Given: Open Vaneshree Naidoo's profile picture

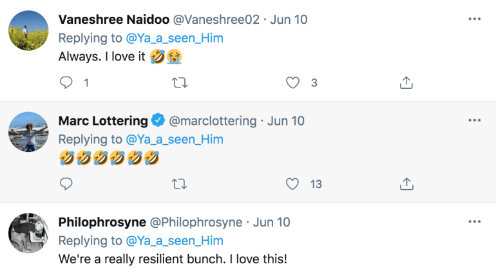Looking at the screenshot, I should coord(28,31).
